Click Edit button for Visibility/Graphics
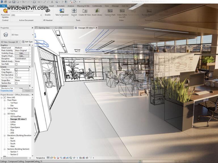Screen dimensions: 218x163 (x=22, y=53)
